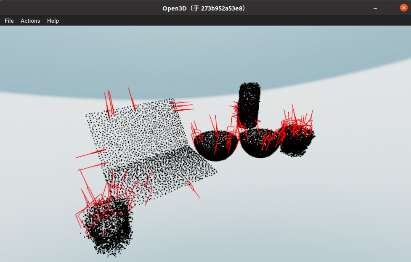This screenshot has height=262, width=411.
Task: Click the black cylinder point cloud
Action: 249,105
